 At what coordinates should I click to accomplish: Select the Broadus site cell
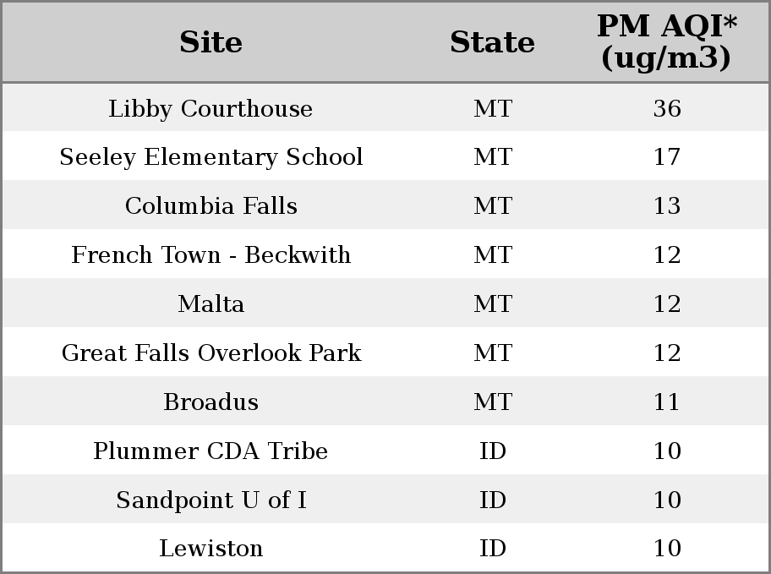click(x=211, y=402)
